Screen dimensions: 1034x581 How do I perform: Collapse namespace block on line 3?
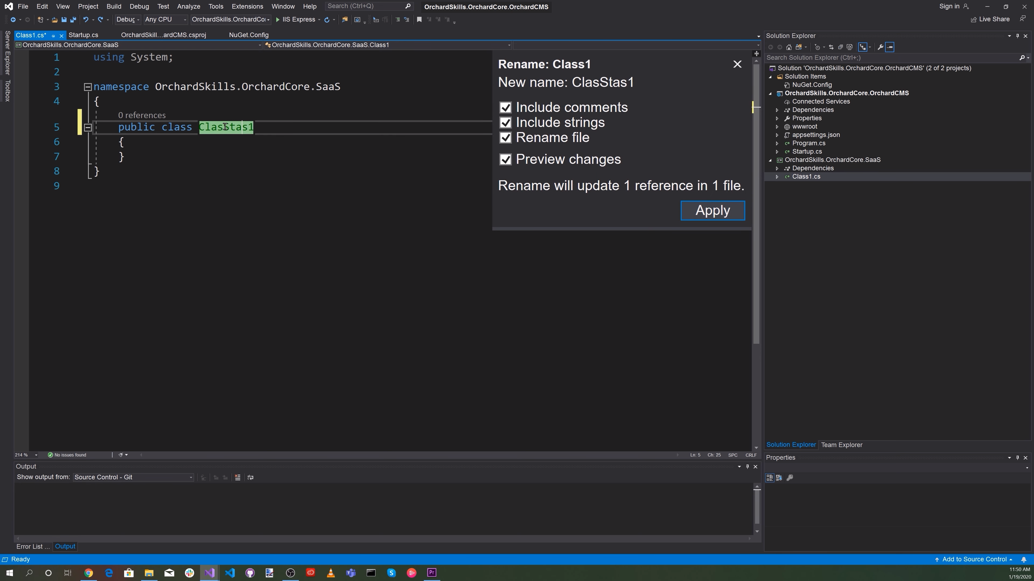[88, 87]
